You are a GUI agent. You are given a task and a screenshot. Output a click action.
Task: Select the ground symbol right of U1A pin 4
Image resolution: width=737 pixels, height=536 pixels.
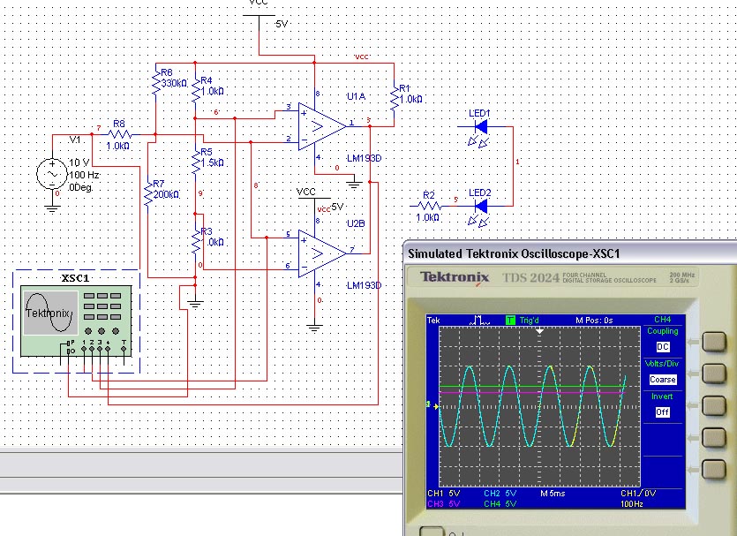pyautogui.click(x=354, y=185)
